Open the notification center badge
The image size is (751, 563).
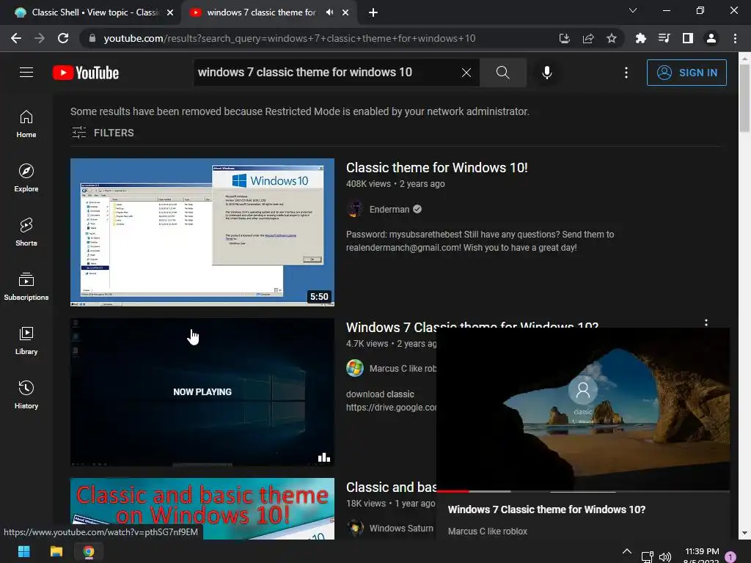pyautogui.click(x=730, y=557)
